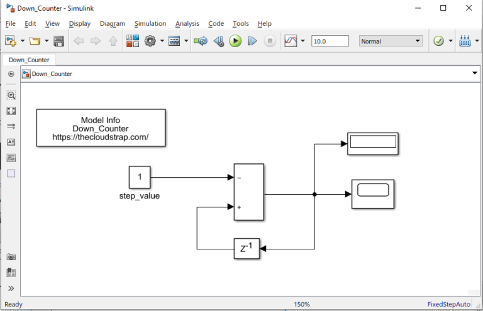483x311 pixels.
Task: Open the File menu
Action: click(x=11, y=23)
